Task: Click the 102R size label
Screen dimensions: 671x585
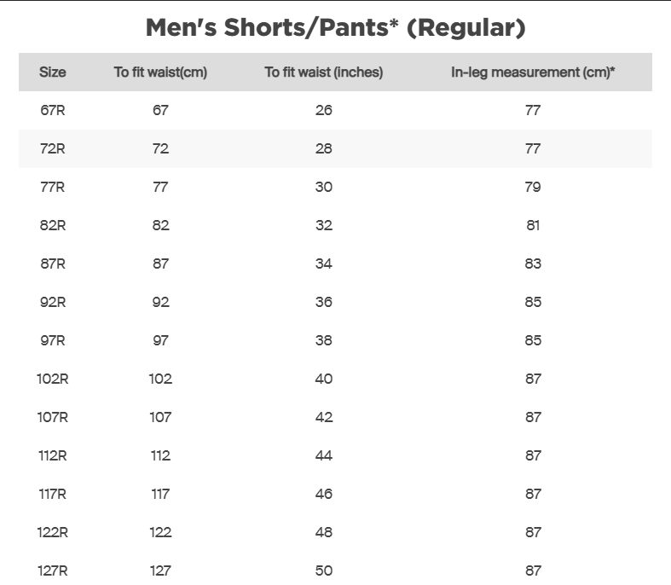Action: click(x=52, y=379)
